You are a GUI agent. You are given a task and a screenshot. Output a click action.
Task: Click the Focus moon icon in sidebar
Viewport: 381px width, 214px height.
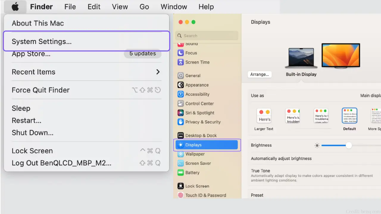(180, 53)
